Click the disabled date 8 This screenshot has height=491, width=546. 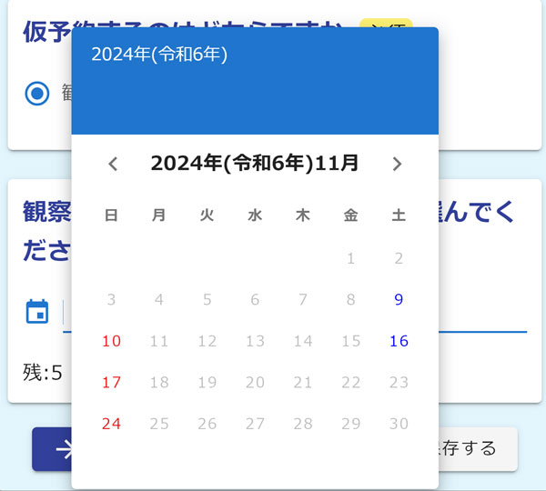[x=351, y=300]
